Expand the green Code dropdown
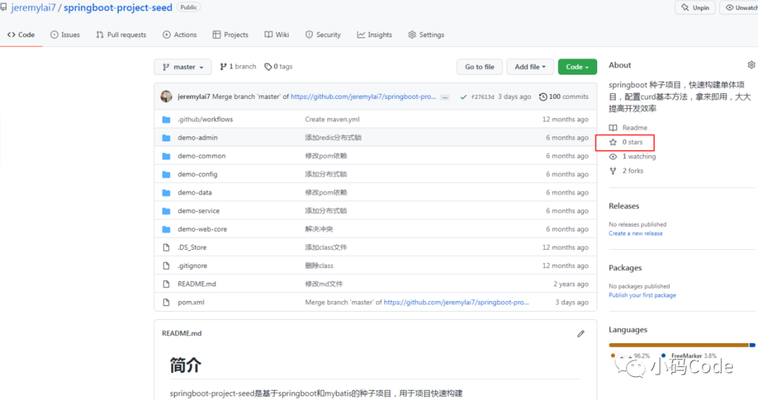The image size is (758, 400). [577, 67]
